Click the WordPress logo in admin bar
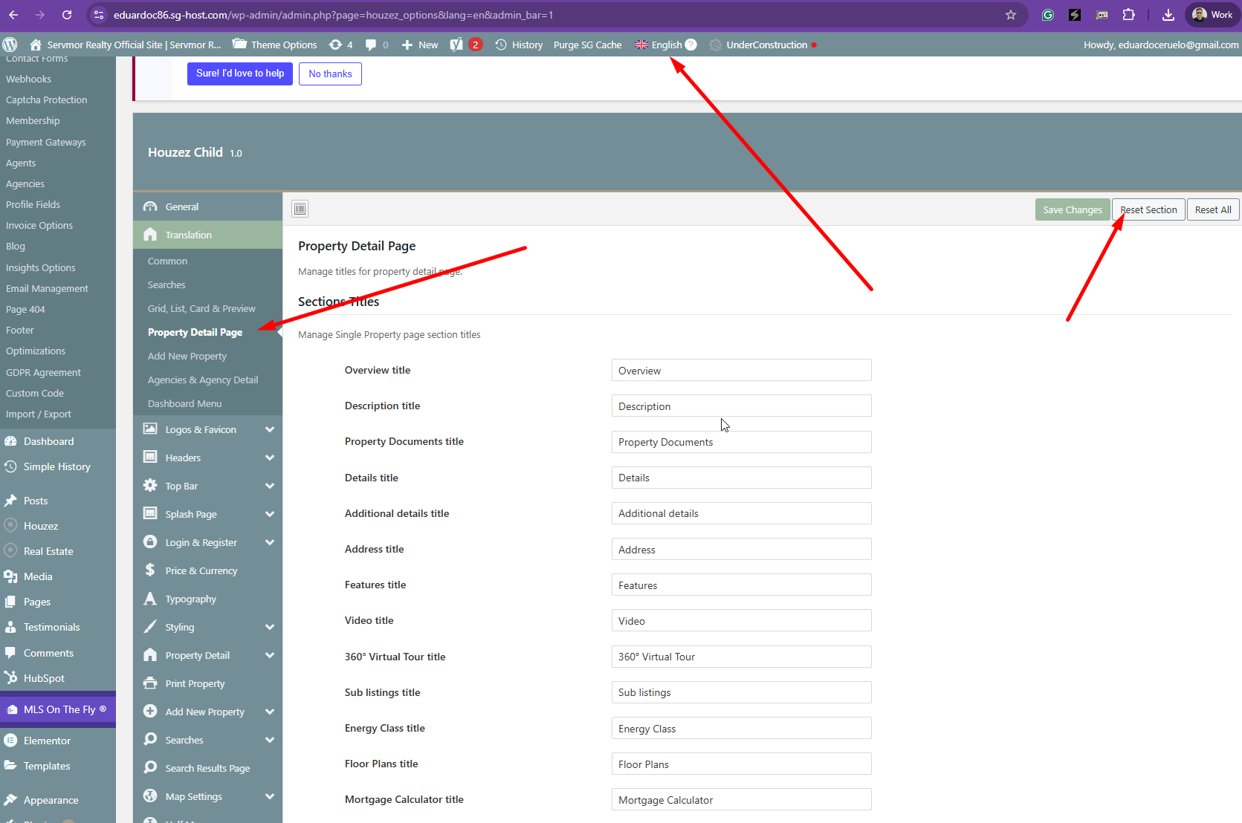Viewport: 1242px width, 823px height. 10,45
